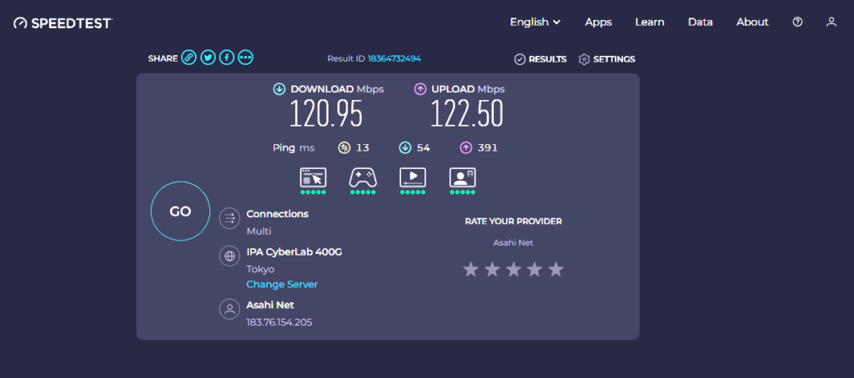Click the download arrow icon beside DOWNLOAD
This screenshot has height=378, width=854.
279,89
